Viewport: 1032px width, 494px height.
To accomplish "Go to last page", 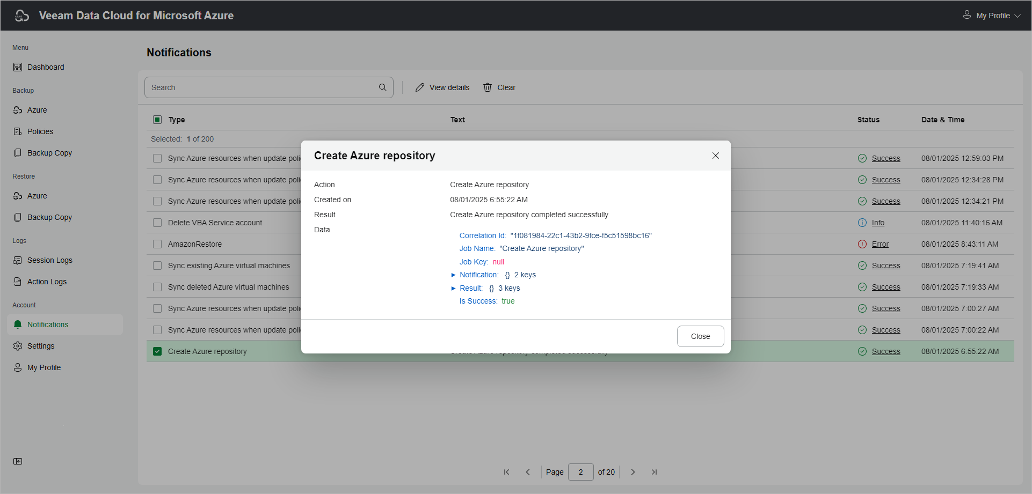I will click(654, 472).
